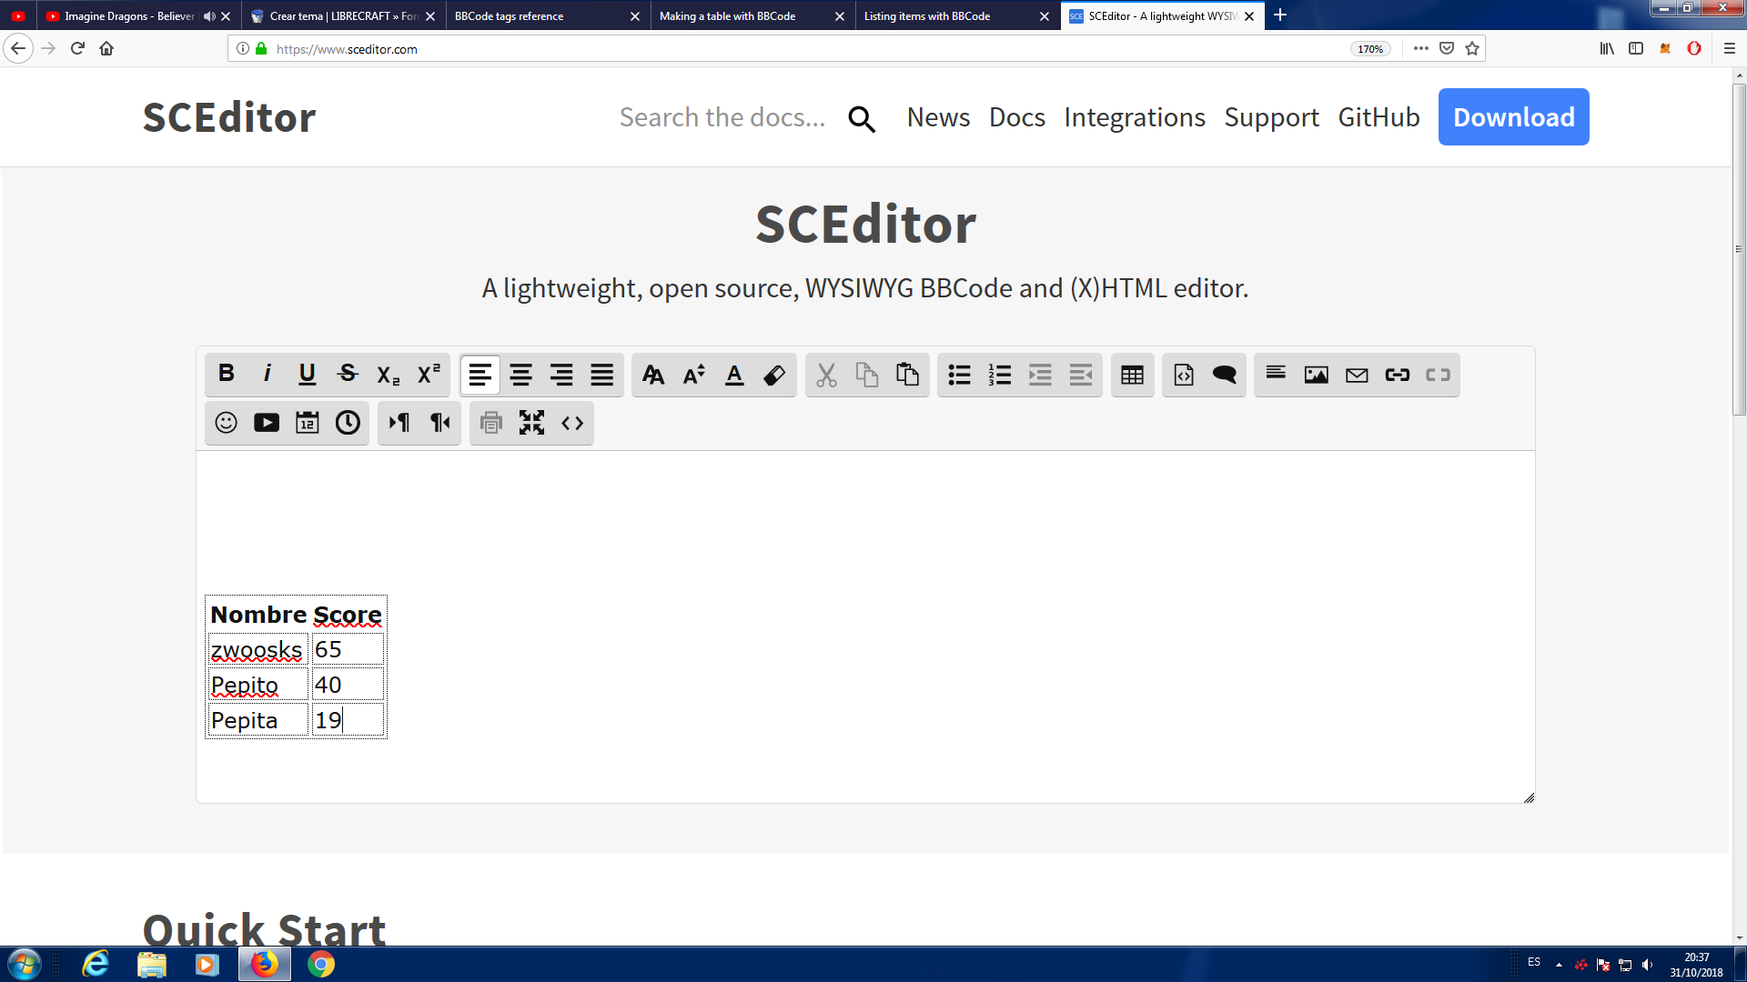1747x982 pixels.
Task: Open insert email dialog
Action: pyautogui.click(x=1357, y=375)
